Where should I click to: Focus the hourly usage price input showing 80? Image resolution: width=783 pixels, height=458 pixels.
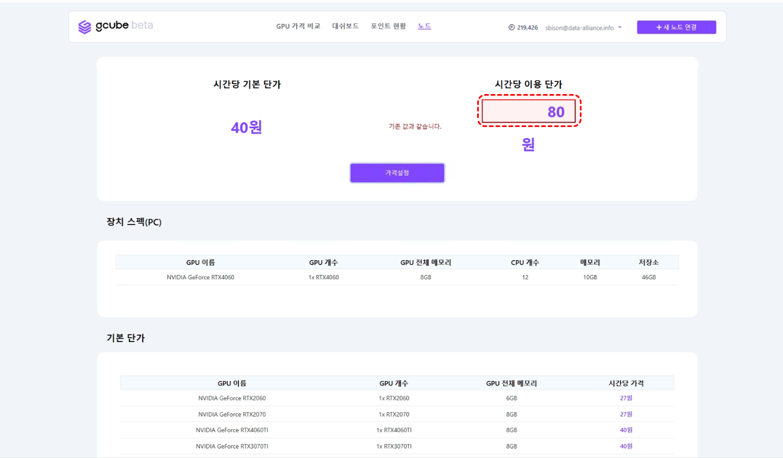(x=529, y=111)
